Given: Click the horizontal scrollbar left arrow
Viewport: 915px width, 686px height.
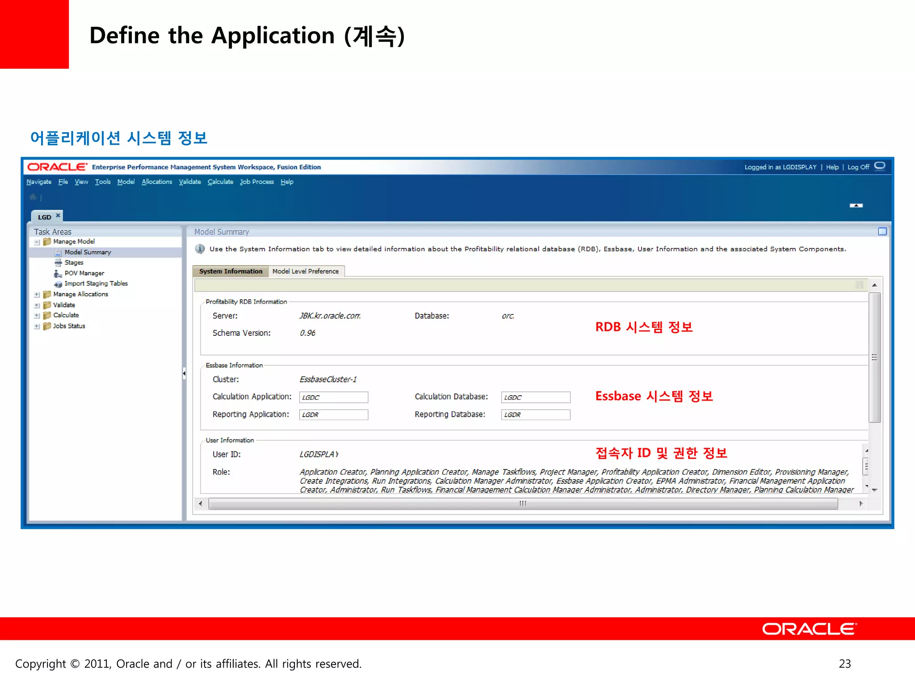Looking at the screenshot, I should (200, 504).
